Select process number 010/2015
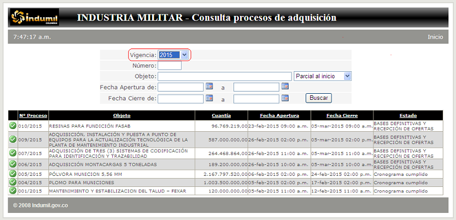 click(x=30, y=126)
